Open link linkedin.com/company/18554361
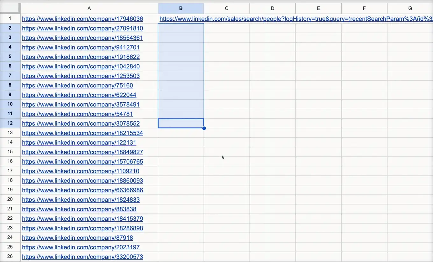This screenshot has height=262, width=433. [82, 38]
